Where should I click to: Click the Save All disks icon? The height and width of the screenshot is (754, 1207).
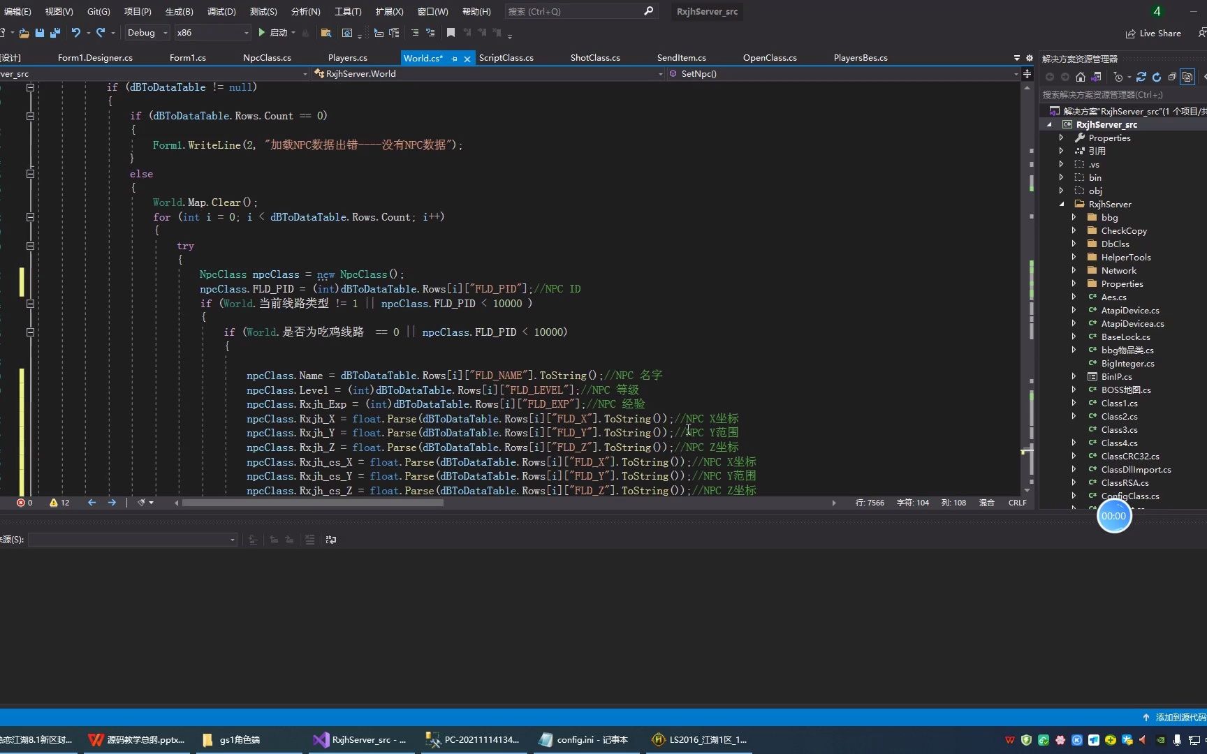pos(55,33)
